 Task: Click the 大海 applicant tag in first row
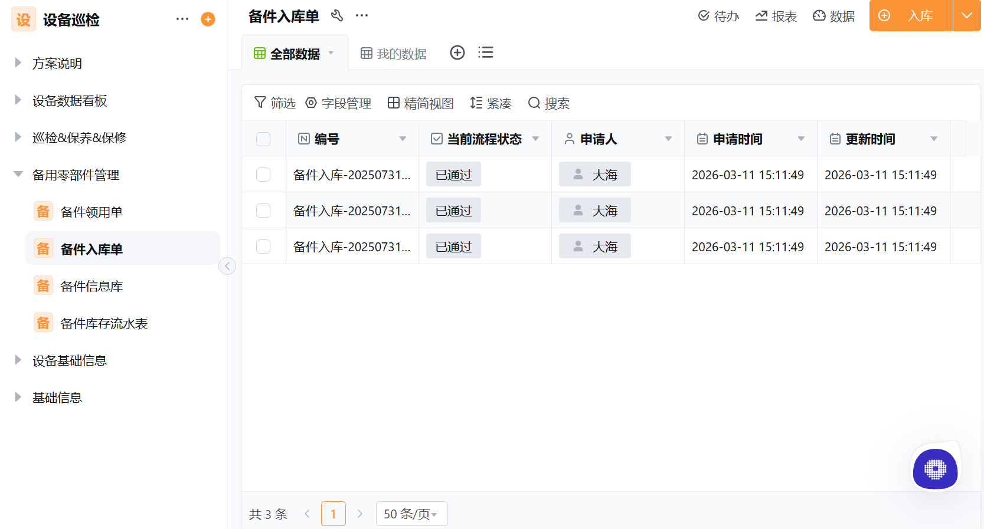pos(595,175)
